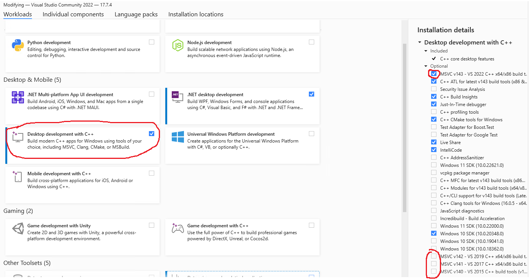This screenshot has width=529, height=279.
Task: Click the workloads list vertical scrollbar
Action: pos(405,127)
